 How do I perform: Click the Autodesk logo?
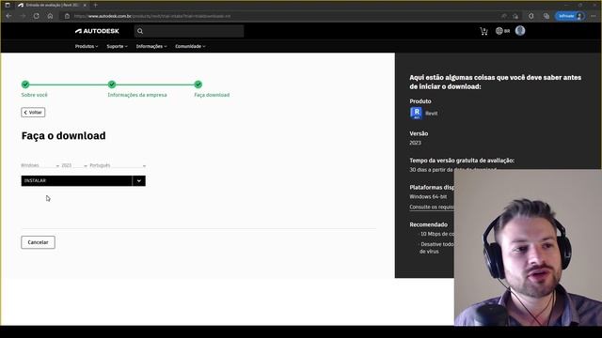point(97,31)
